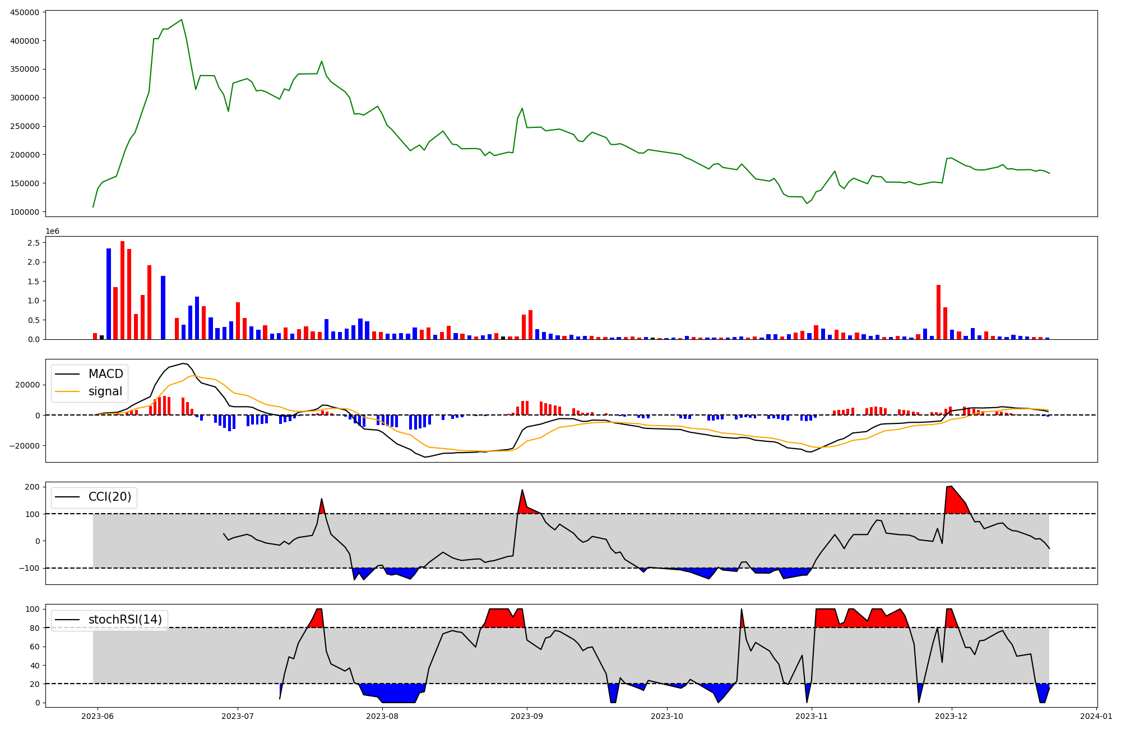Click the tallest blue volume bar in June
This screenshot has height=729, width=1121.
109,293
